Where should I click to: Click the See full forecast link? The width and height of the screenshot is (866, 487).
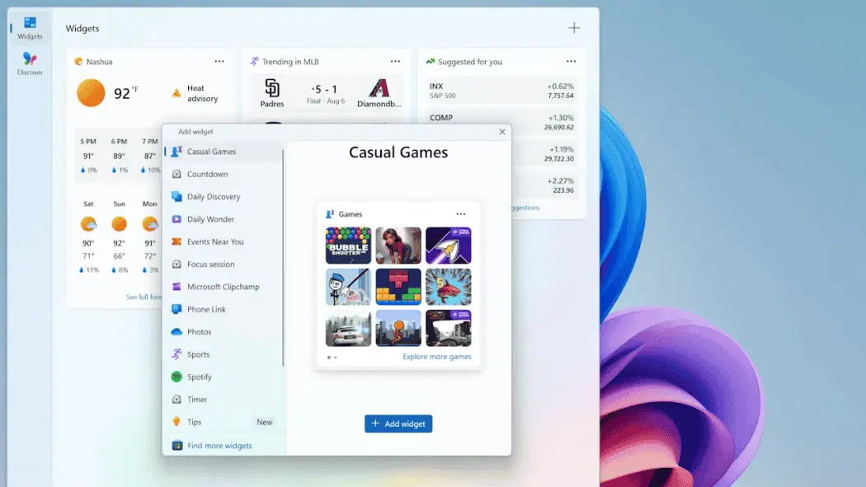144,297
